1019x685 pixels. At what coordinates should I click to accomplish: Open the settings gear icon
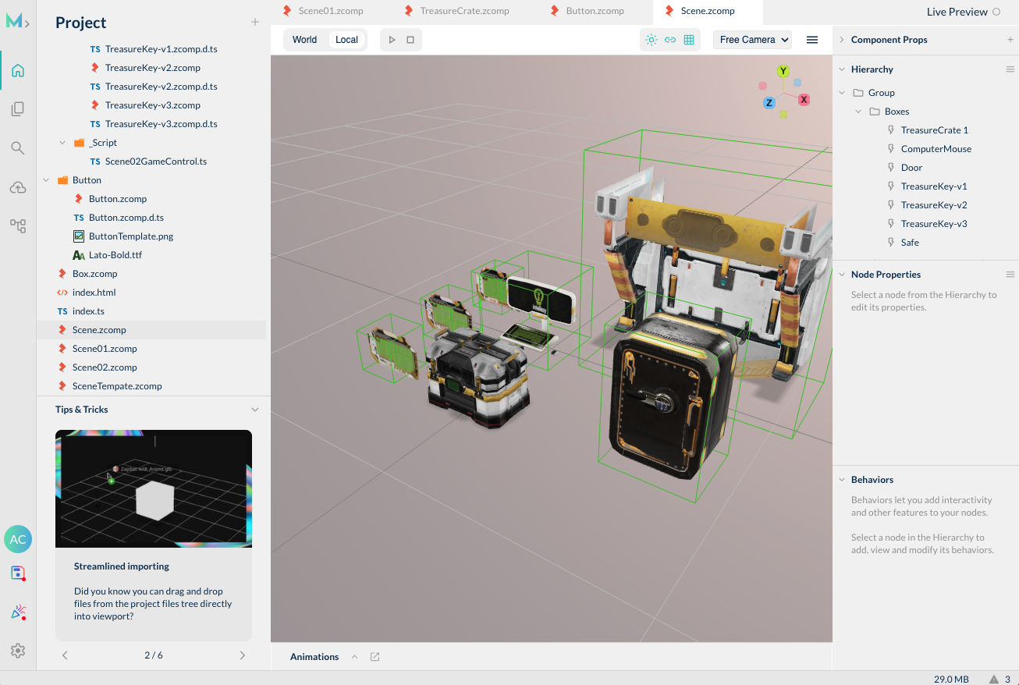[18, 651]
